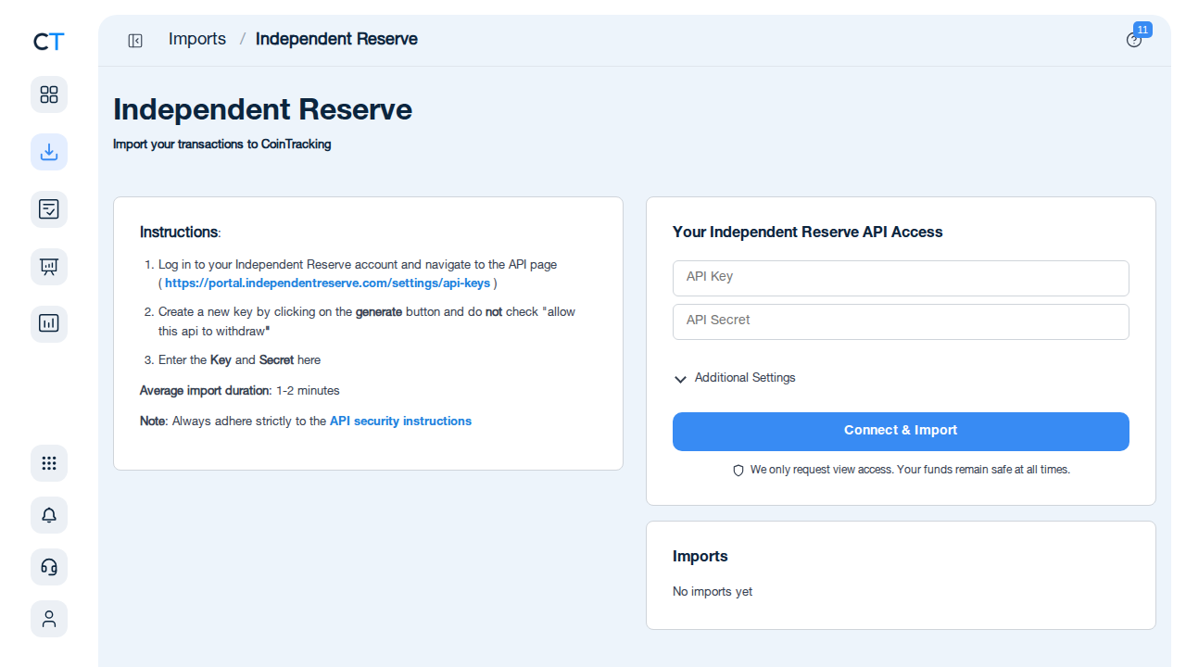Open the user account profile icon
1186x667 pixels.
[49, 619]
